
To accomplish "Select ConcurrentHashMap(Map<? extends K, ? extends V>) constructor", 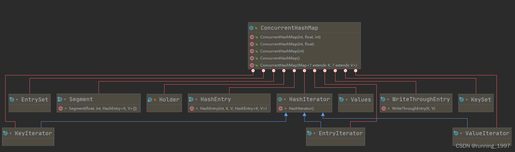I will click(309, 65).
